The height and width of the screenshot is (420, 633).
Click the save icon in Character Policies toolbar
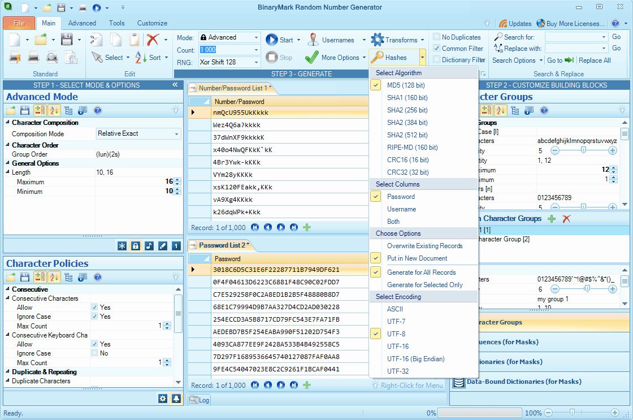click(25, 277)
